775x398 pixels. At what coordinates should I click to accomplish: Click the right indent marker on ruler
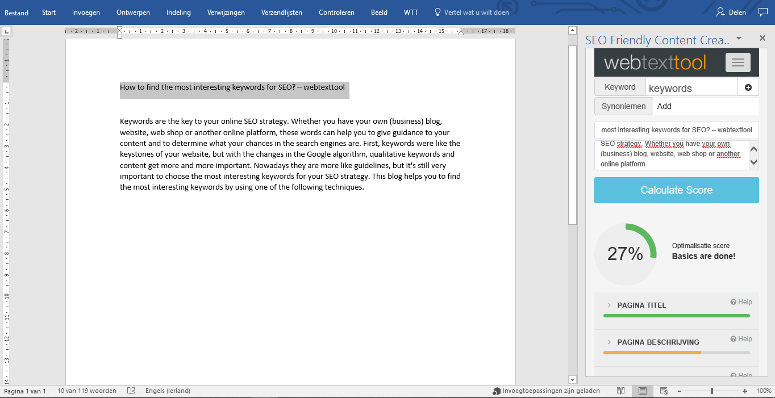point(461,33)
